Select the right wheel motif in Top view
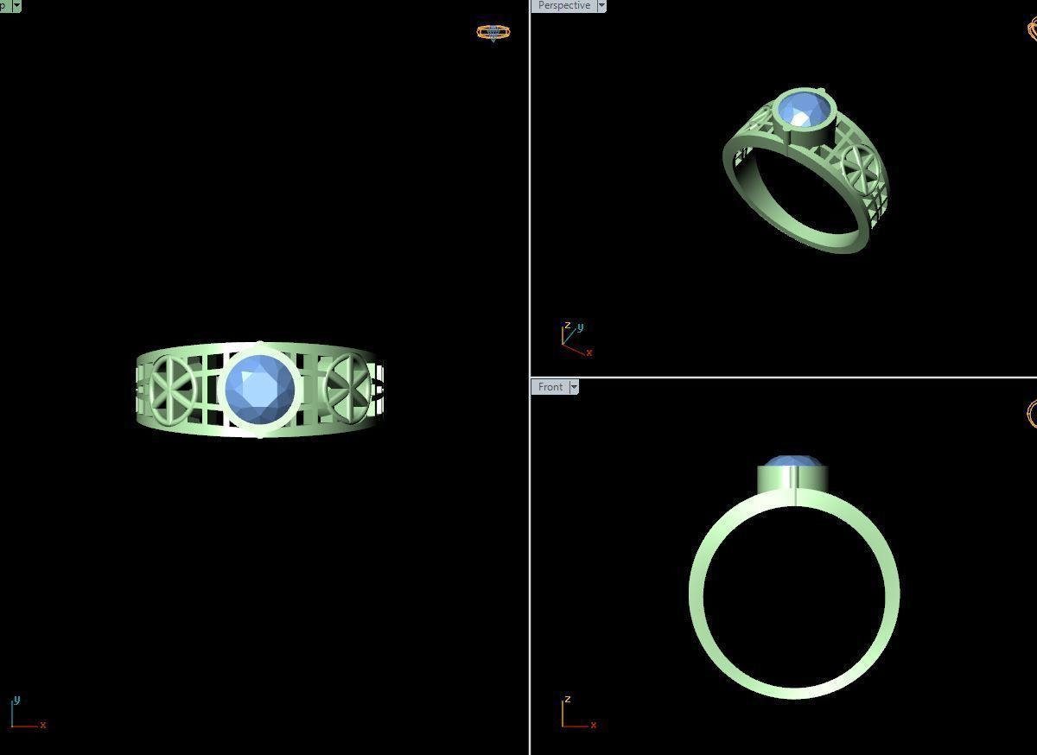Screen dimensions: 1037x755 click(348, 388)
